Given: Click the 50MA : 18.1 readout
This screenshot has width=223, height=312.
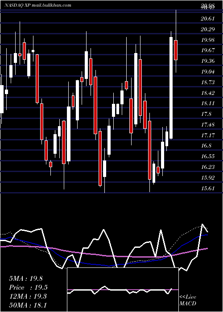Looking at the screenshot, I should [x=28, y=305].
